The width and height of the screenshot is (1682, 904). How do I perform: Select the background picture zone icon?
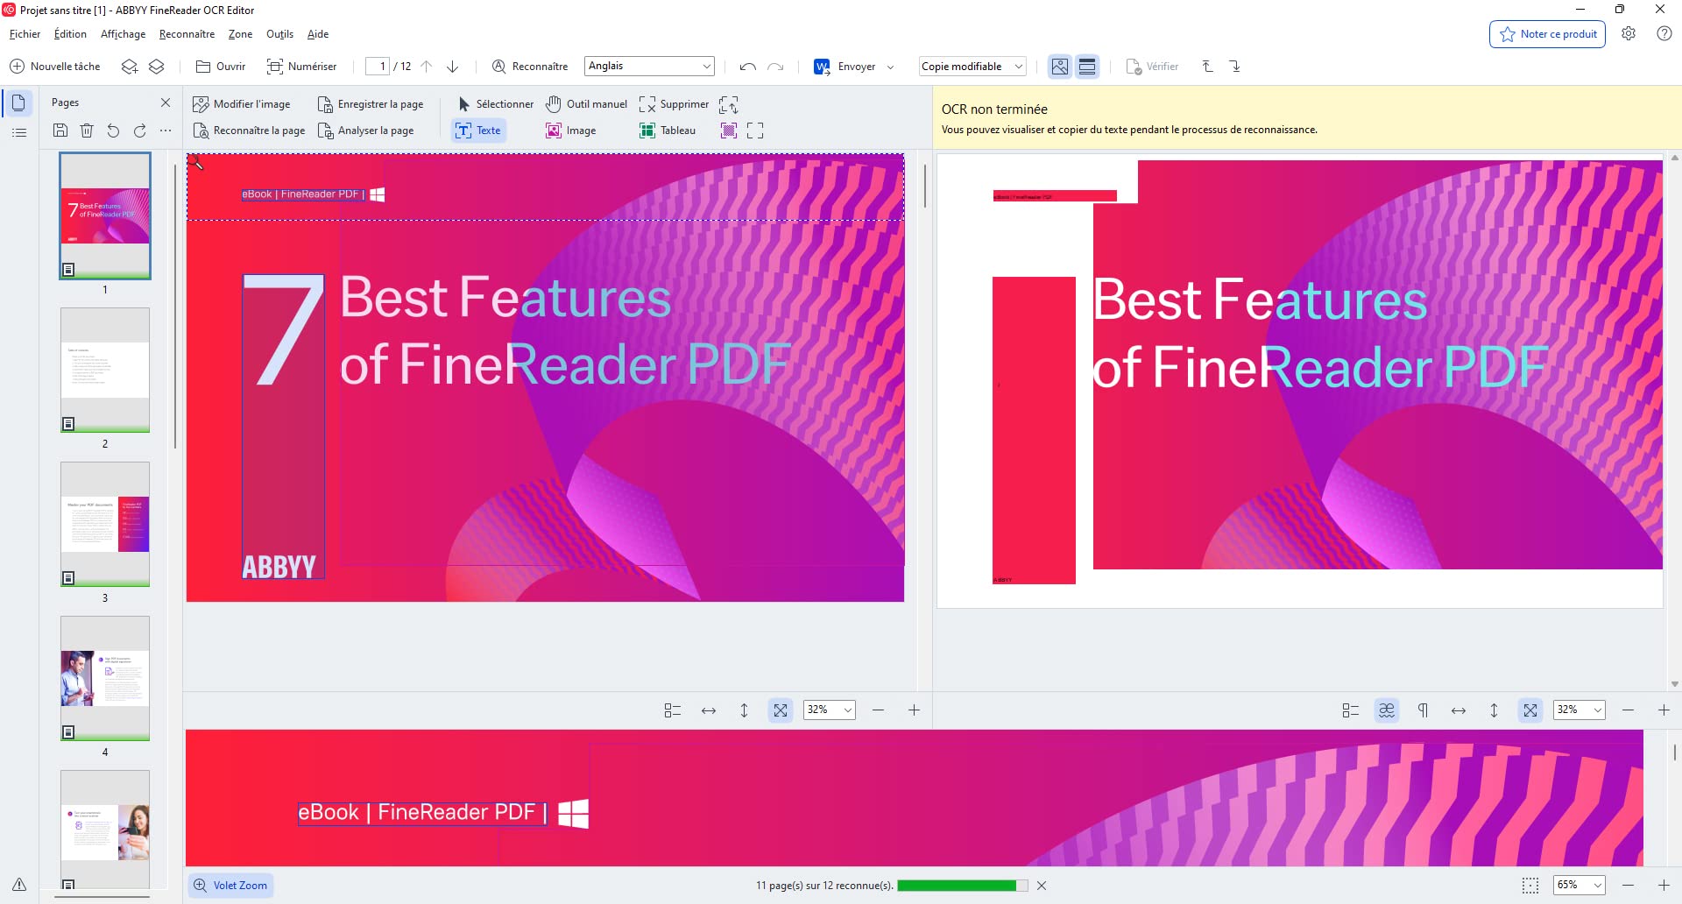click(729, 131)
